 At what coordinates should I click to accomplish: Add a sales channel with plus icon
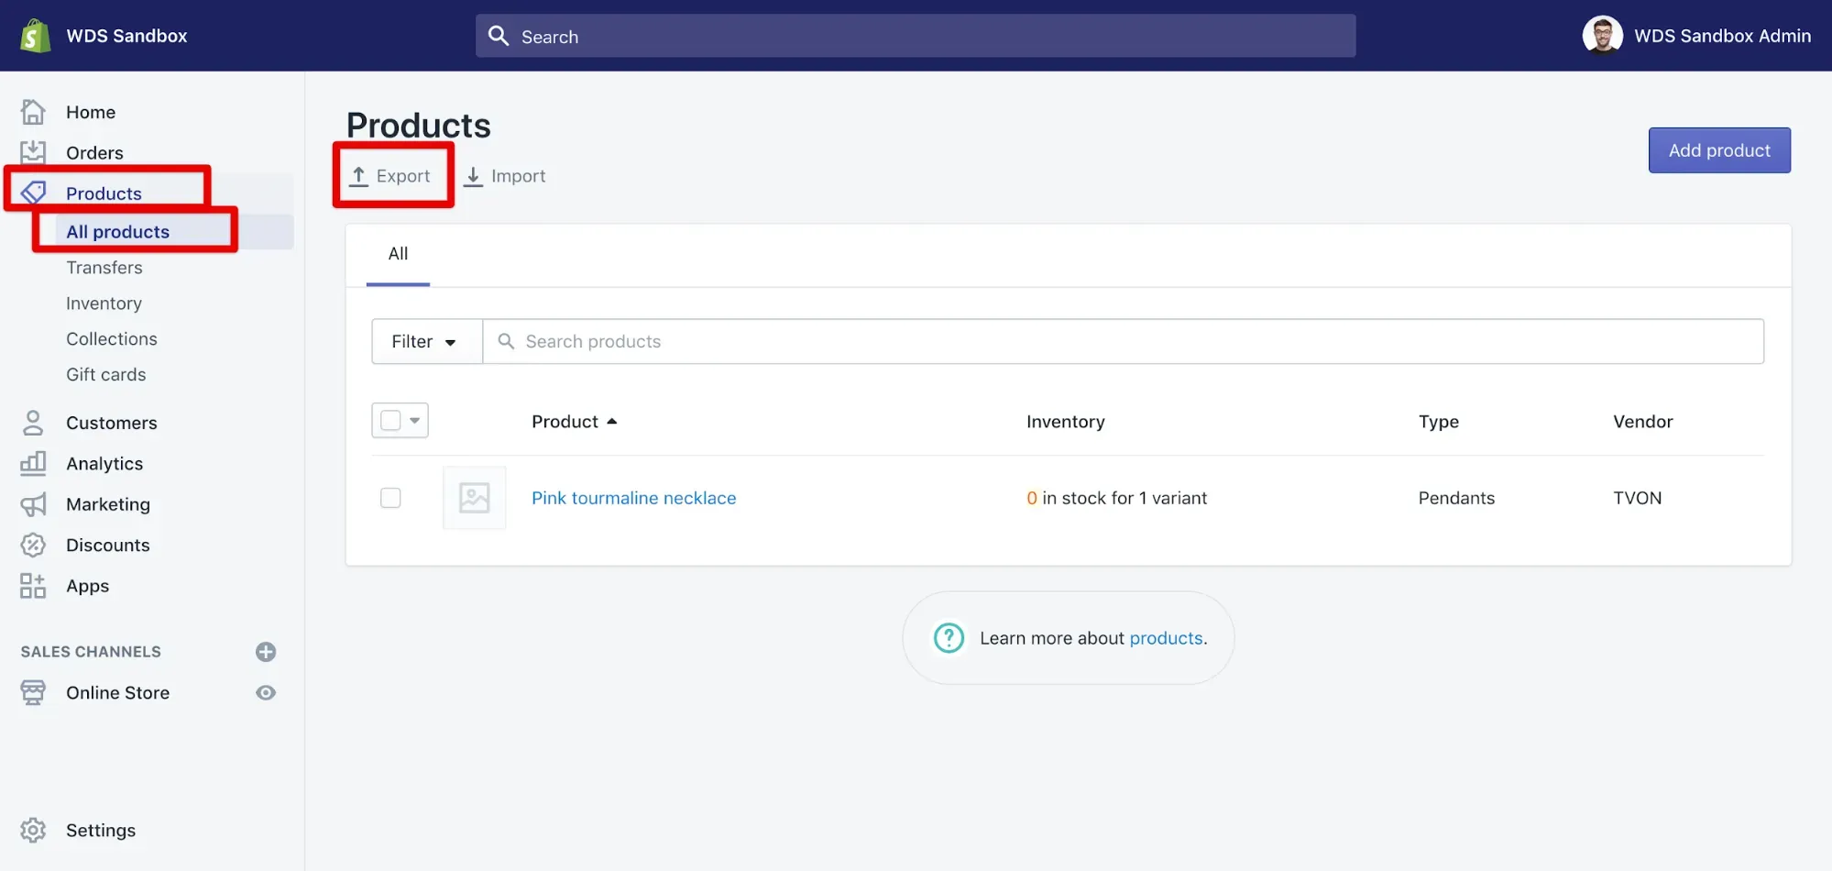click(266, 652)
